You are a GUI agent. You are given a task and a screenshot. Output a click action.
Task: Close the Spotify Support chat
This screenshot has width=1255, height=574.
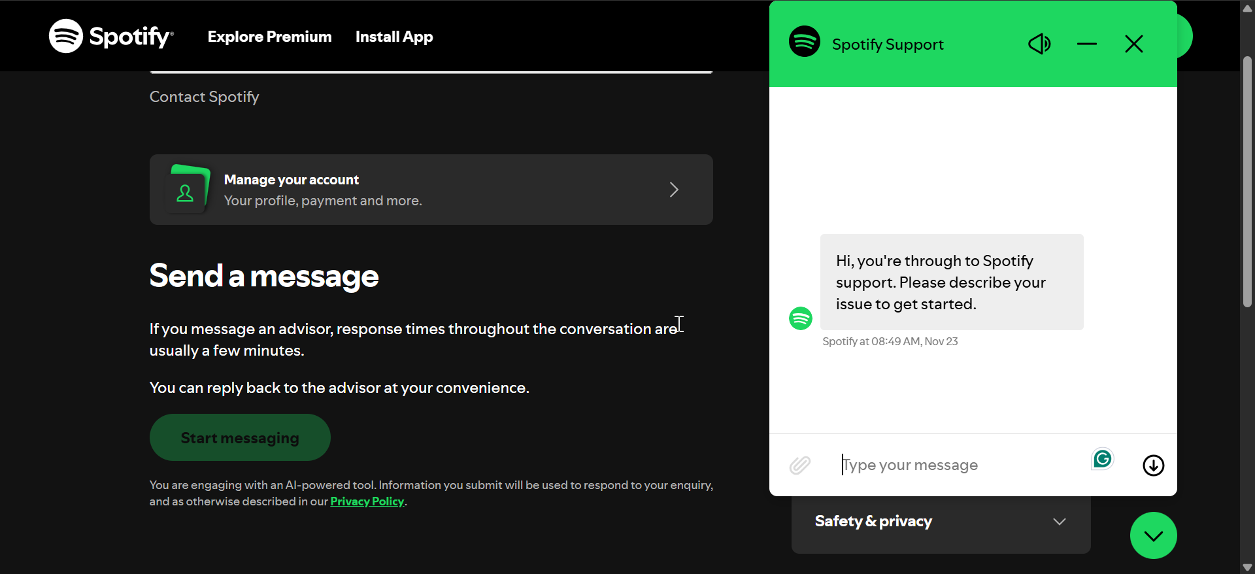pyautogui.click(x=1133, y=44)
